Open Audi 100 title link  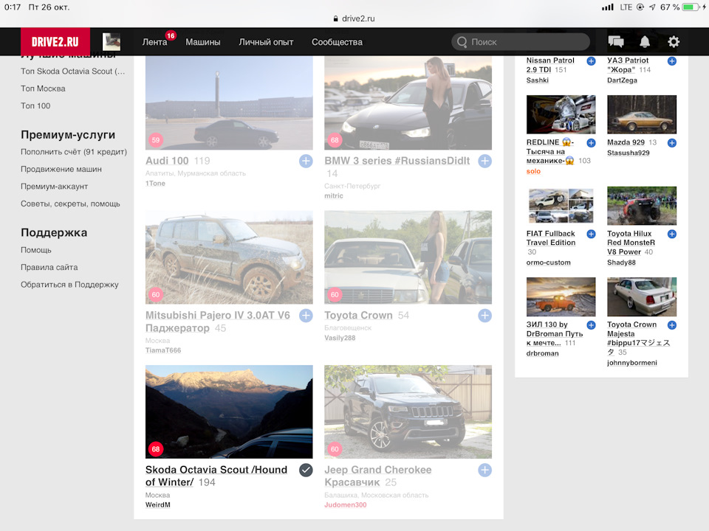[167, 161]
